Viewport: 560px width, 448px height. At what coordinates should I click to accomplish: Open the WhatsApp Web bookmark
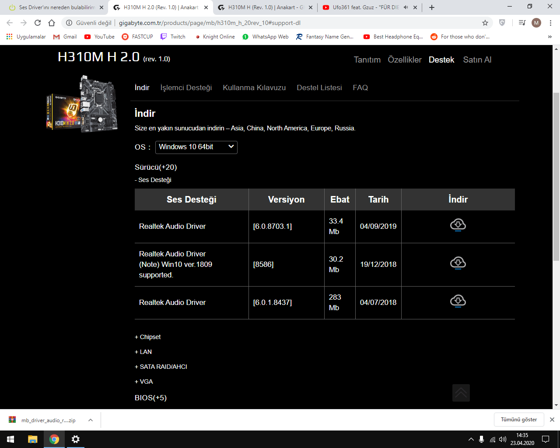tap(265, 37)
